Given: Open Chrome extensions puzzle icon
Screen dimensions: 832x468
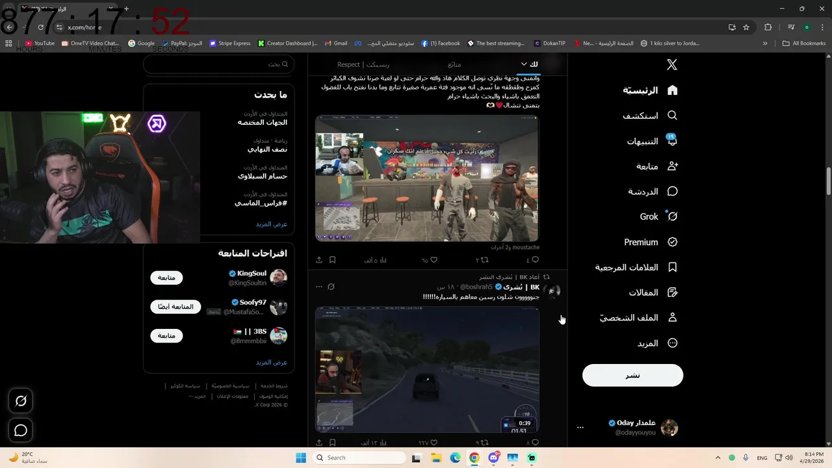Looking at the screenshot, I should click(x=768, y=27).
